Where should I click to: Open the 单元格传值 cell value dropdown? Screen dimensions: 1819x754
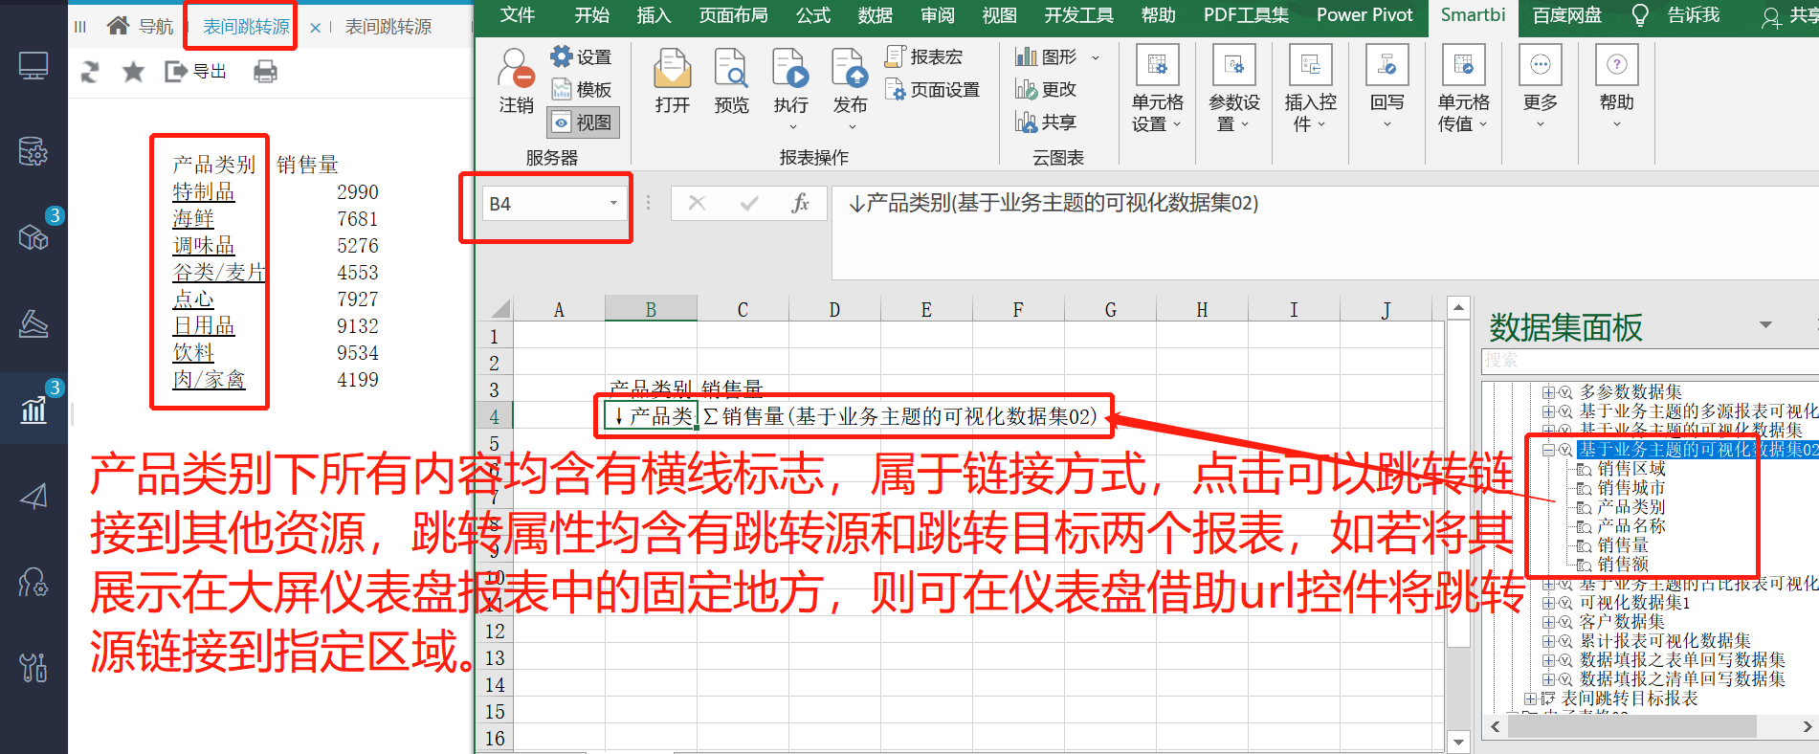coord(1463,89)
